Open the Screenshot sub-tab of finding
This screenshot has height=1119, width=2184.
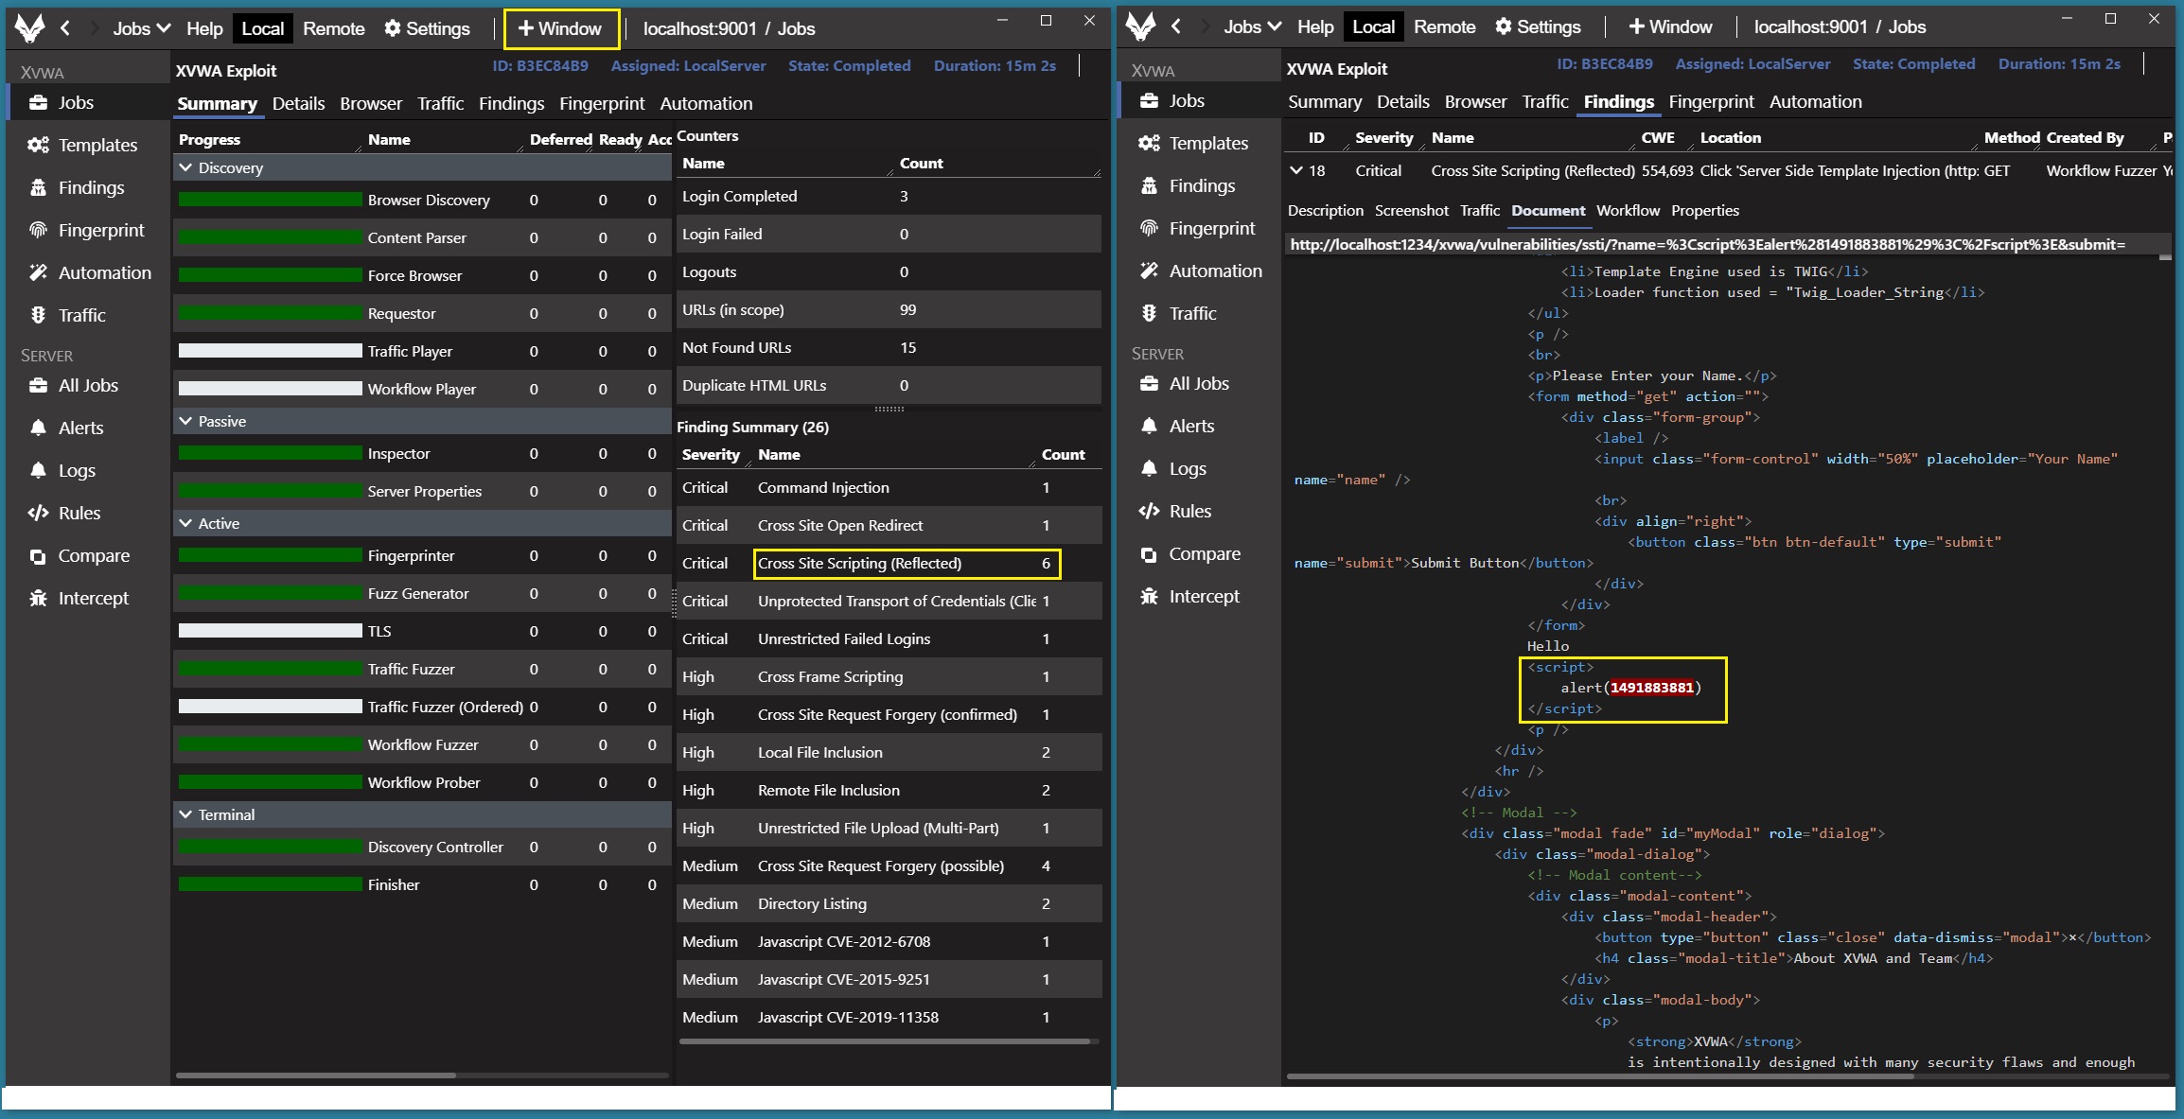pos(1411,210)
